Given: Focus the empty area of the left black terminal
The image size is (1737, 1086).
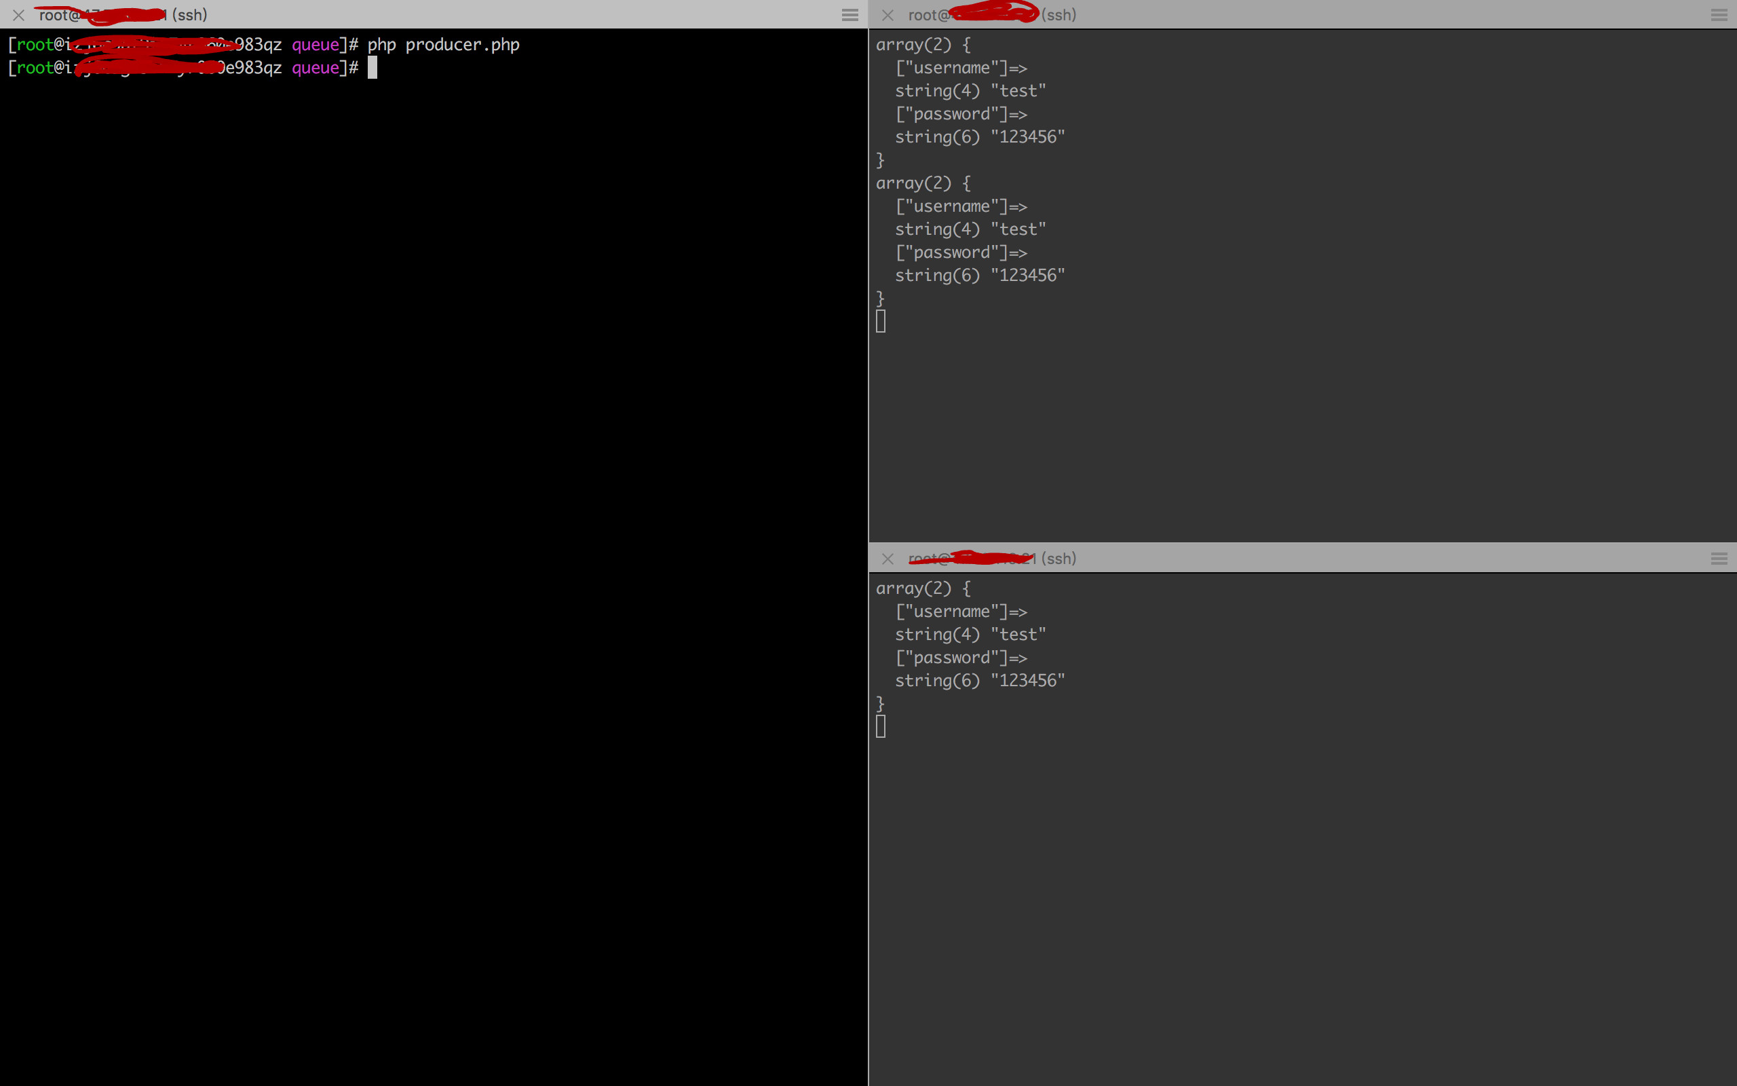Looking at the screenshot, I should (x=431, y=575).
